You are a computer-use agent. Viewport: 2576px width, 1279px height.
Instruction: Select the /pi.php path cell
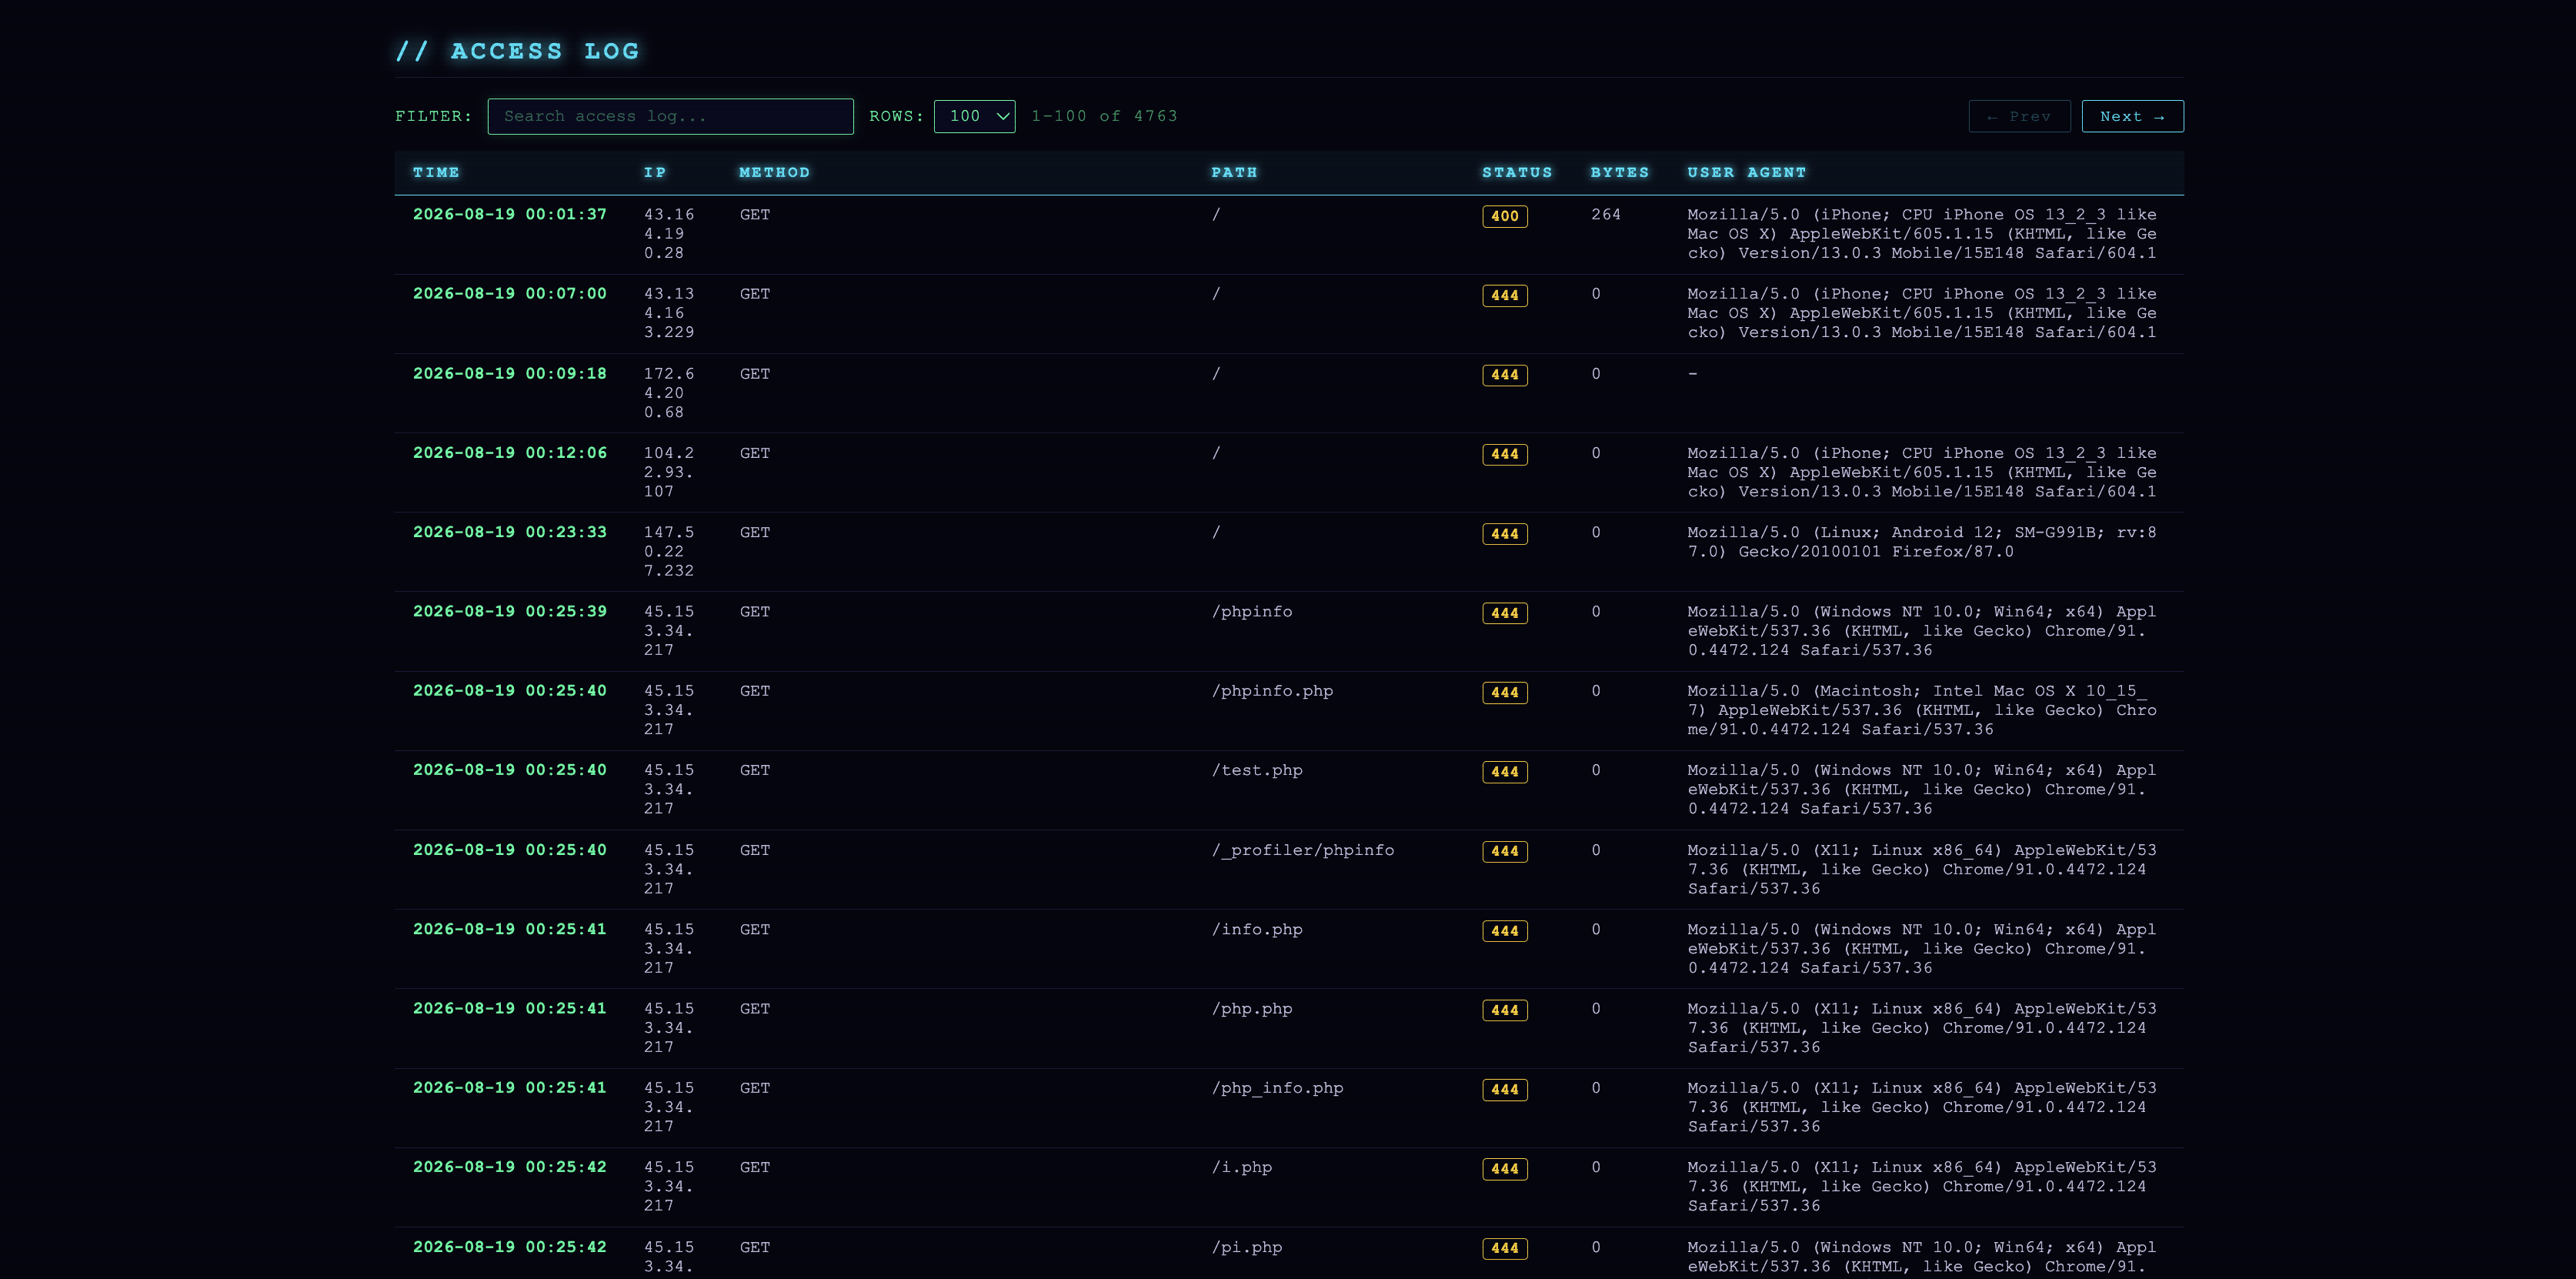(x=1247, y=1247)
